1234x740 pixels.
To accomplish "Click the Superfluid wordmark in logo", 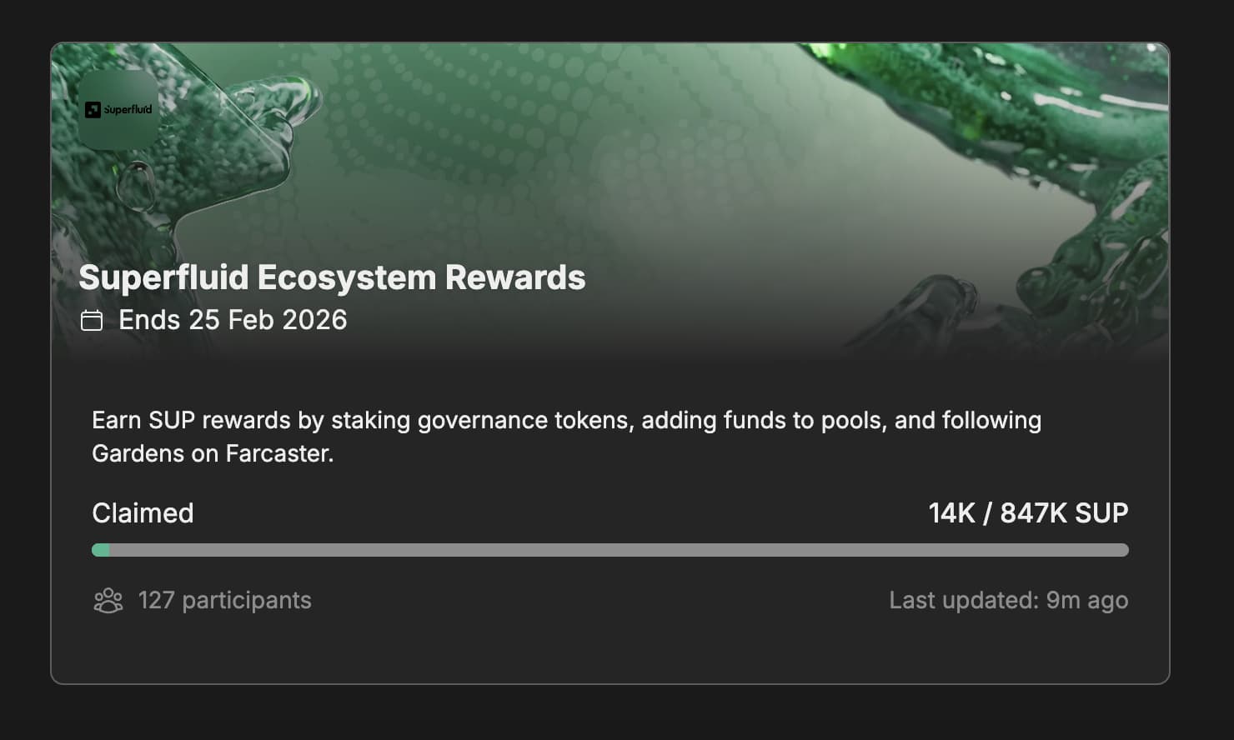I will [128, 109].
